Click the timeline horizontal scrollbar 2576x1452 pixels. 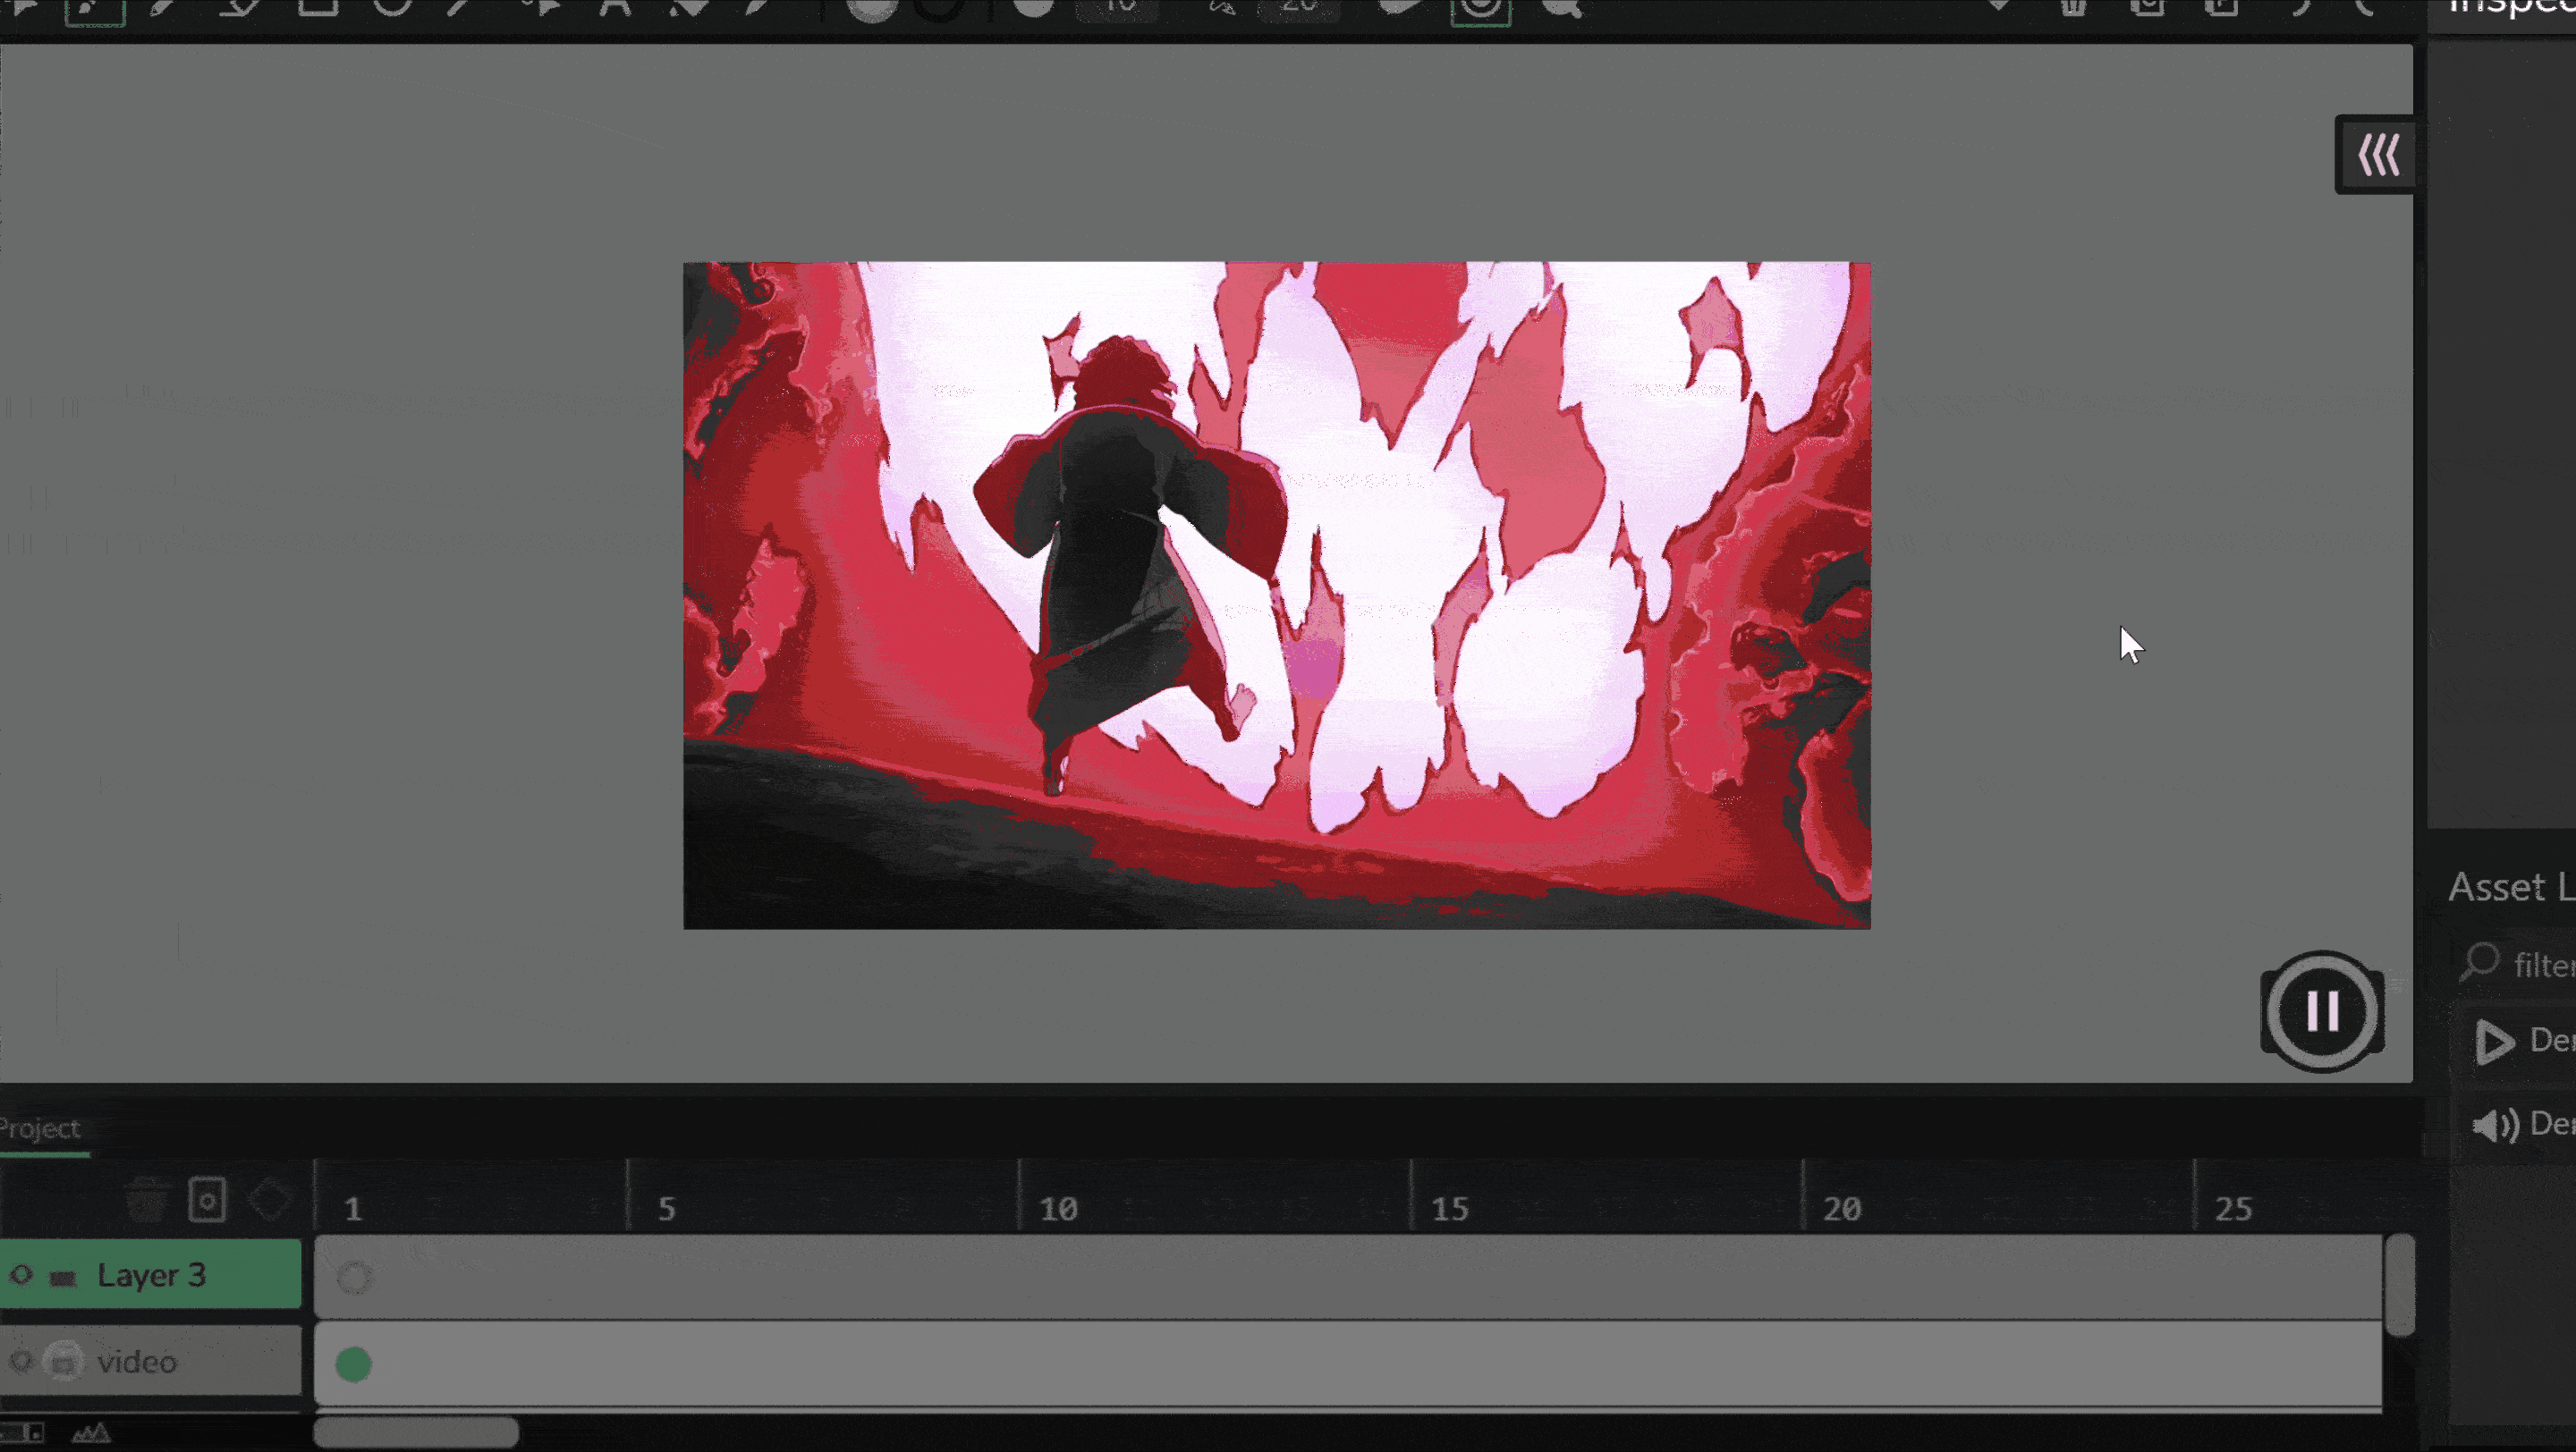coord(417,1432)
